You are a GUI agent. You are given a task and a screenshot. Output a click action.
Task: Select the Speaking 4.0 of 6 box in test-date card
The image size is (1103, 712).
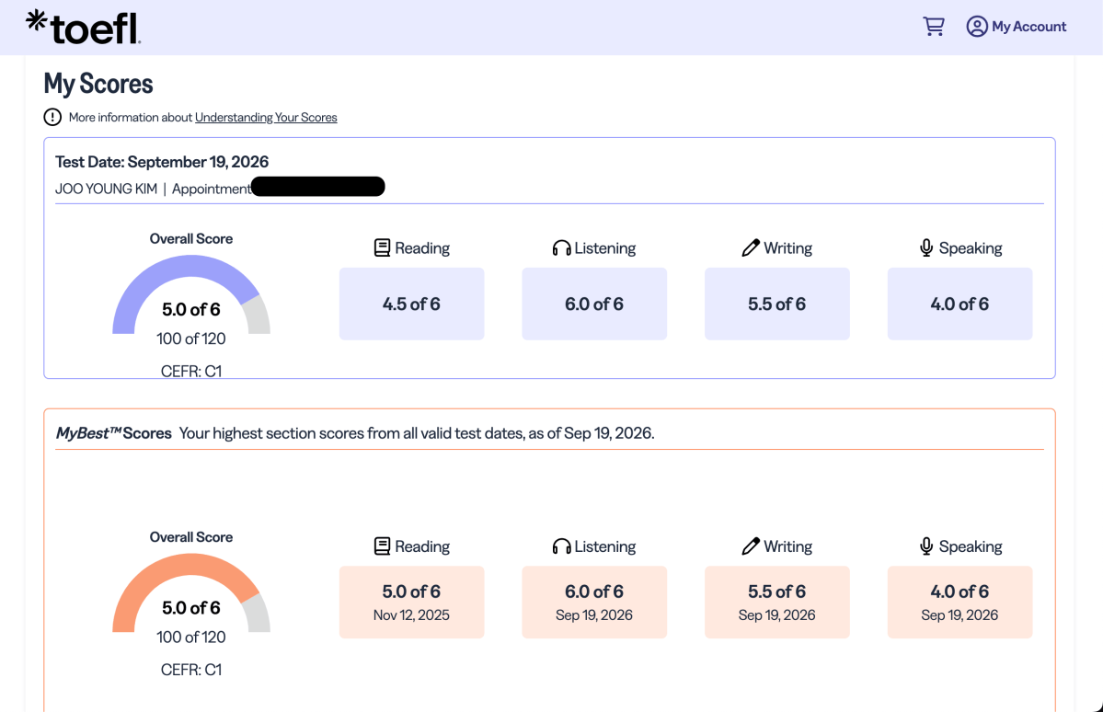point(960,304)
